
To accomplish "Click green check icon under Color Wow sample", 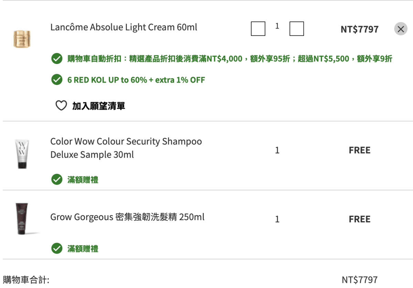I will (56, 180).
